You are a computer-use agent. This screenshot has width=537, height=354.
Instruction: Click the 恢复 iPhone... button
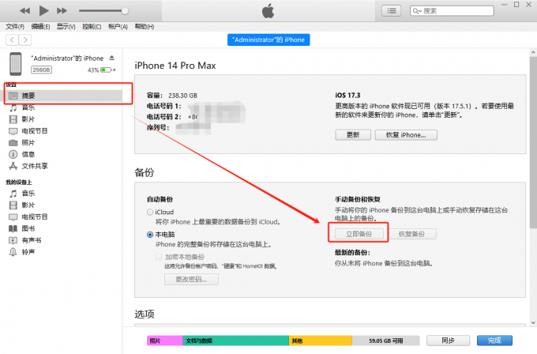pos(406,135)
